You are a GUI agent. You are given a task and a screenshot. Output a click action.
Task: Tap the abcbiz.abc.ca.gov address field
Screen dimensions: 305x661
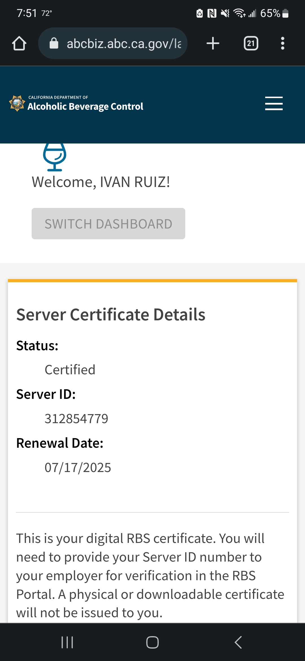click(124, 44)
